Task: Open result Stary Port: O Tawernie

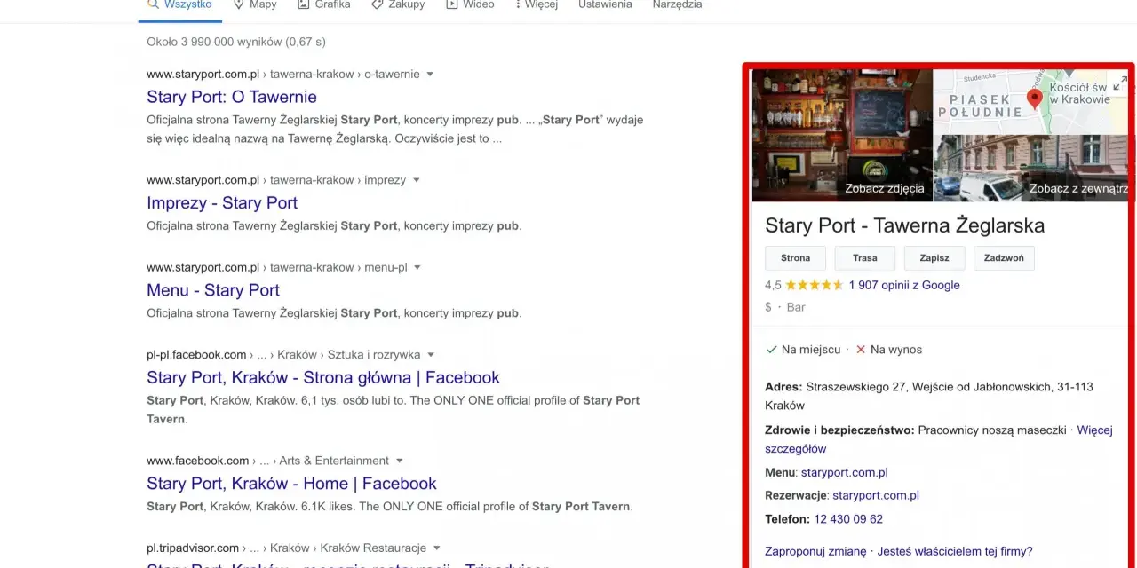Action: click(232, 97)
